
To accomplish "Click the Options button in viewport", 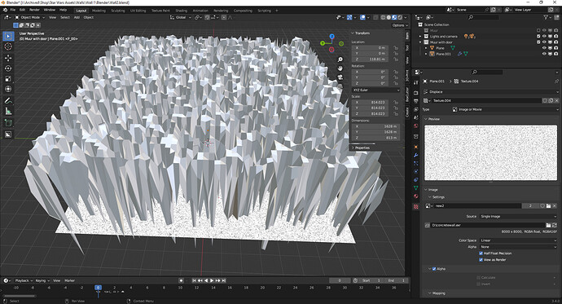I will (x=400, y=25).
